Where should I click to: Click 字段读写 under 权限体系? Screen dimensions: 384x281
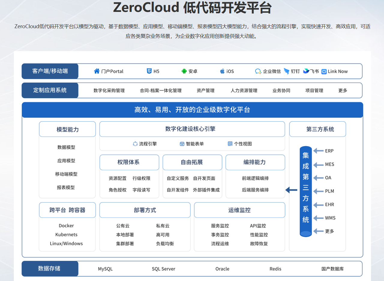pos(142,190)
